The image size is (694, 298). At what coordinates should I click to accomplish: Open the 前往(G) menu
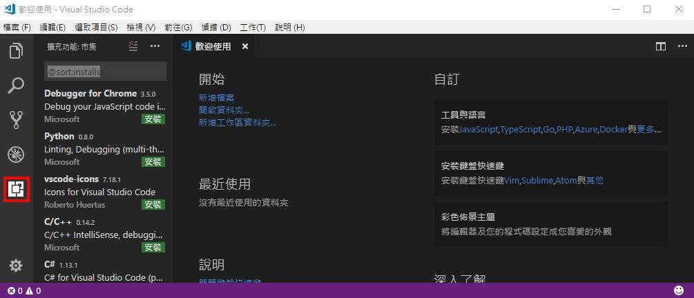pos(178,28)
